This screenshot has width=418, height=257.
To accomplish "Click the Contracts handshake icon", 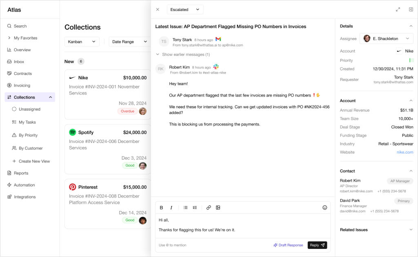I will 9,73.
